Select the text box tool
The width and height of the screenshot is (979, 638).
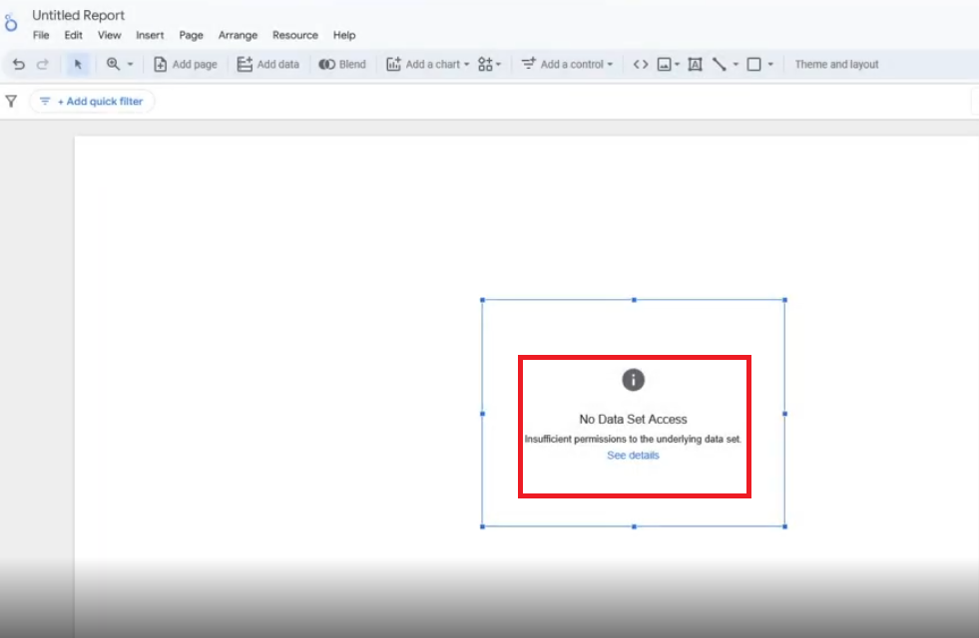pyautogui.click(x=695, y=64)
